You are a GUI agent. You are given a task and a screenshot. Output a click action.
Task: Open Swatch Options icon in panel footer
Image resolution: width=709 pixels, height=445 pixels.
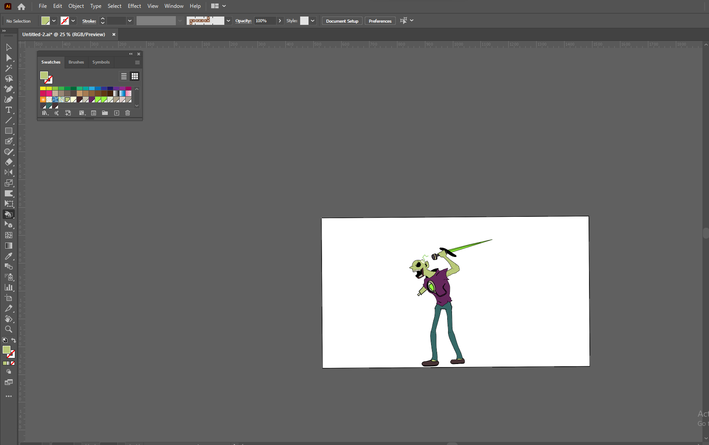pyautogui.click(x=93, y=113)
